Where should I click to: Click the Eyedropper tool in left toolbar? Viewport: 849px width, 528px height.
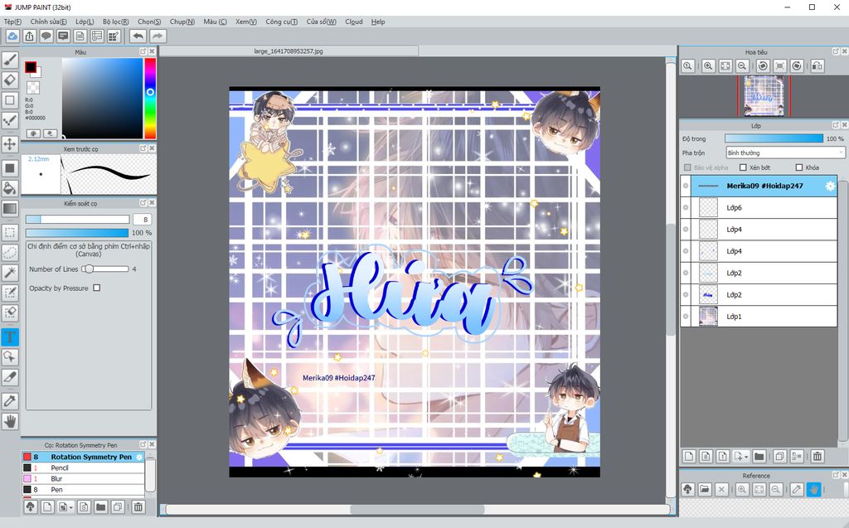pyautogui.click(x=10, y=400)
